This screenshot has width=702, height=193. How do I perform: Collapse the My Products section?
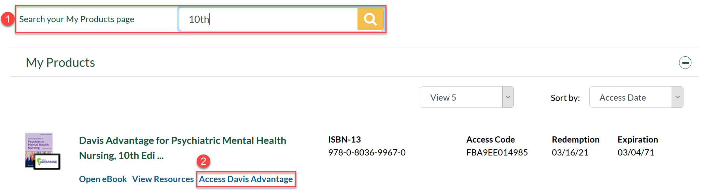click(685, 63)
